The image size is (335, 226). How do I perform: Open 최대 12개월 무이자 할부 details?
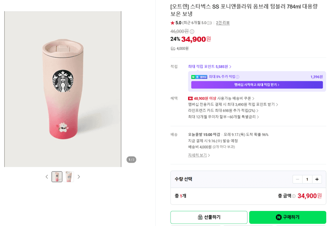(224, 117)
